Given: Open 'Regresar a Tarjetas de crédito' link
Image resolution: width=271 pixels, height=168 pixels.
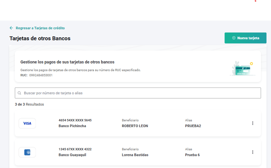Looking at the screenshot, I should click(x=40, y=28).
